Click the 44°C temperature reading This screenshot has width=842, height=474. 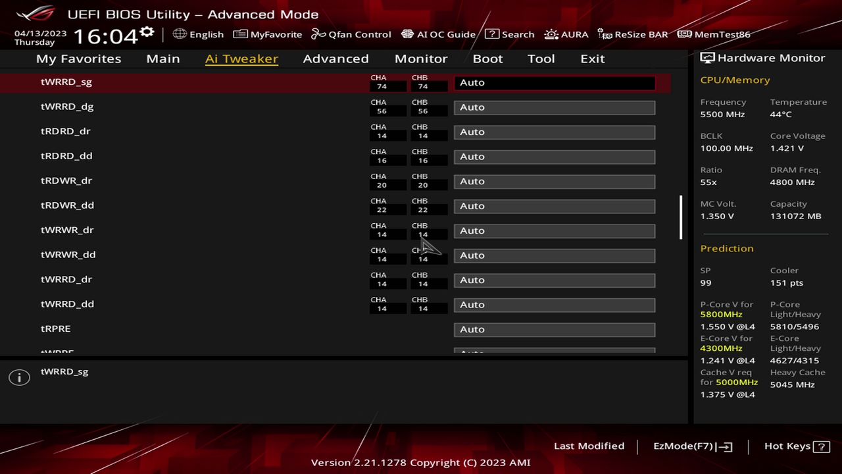pyautogui.click(x=781, y=115)
